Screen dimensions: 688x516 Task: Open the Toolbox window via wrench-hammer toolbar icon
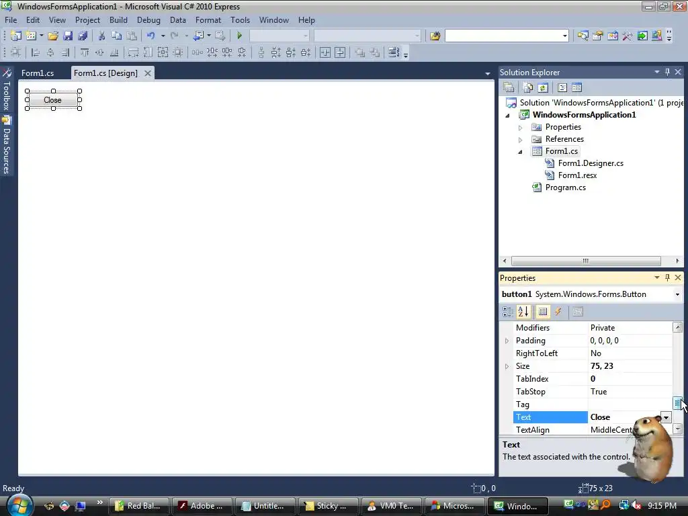628,36
